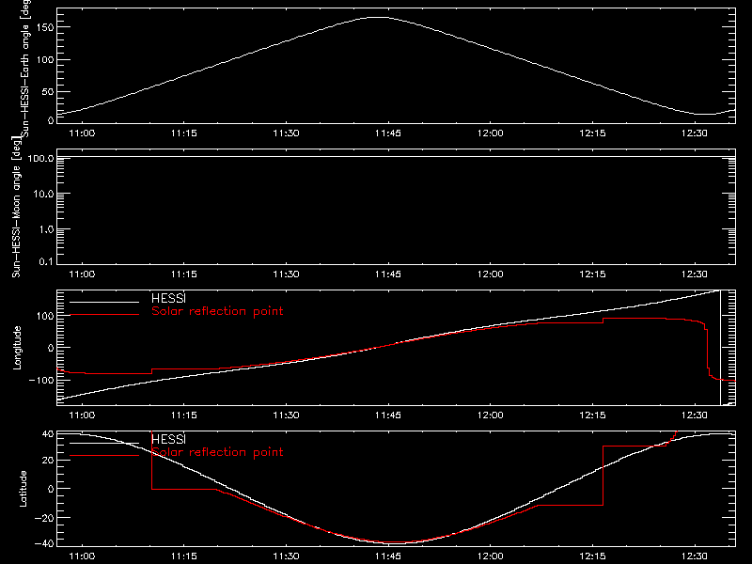
Task: Select the 100 tick label on Longitude plot
Action: point(44,316)
